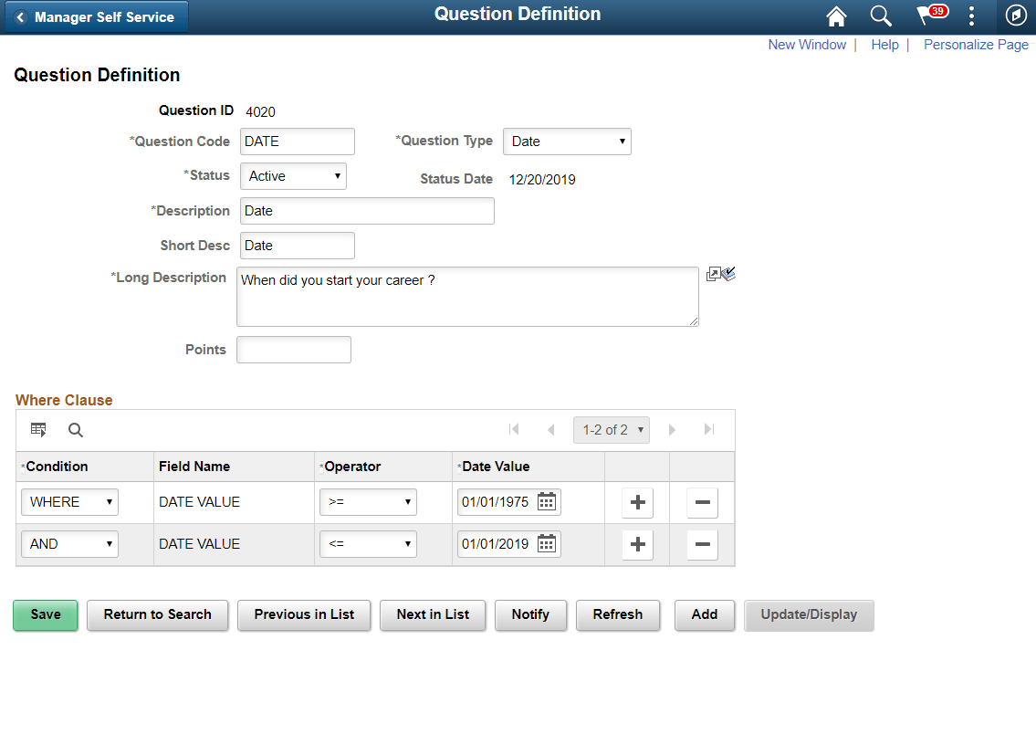Open the calendar picker for 01/01/2019
1036x745 pixels.
[546, 543]
